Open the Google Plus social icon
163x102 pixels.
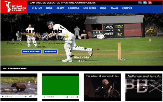coord(150,3)
